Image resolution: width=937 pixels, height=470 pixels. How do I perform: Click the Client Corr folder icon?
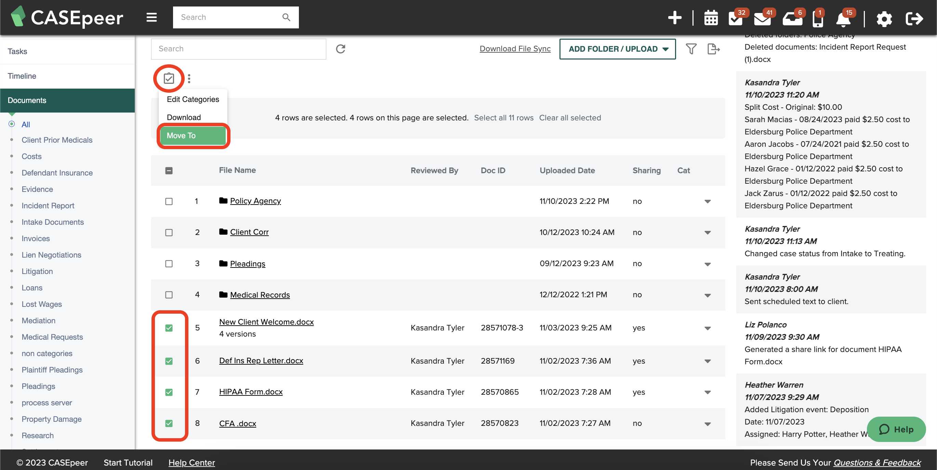pyautogui.click(x=223, y=232)
